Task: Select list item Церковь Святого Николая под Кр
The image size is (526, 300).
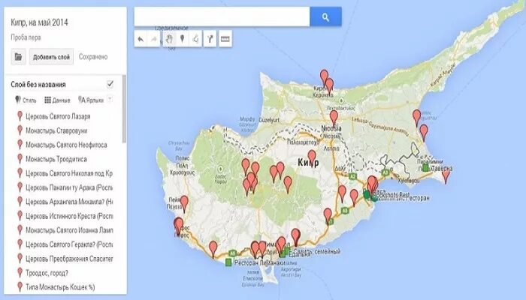Action: coord(69,173)
